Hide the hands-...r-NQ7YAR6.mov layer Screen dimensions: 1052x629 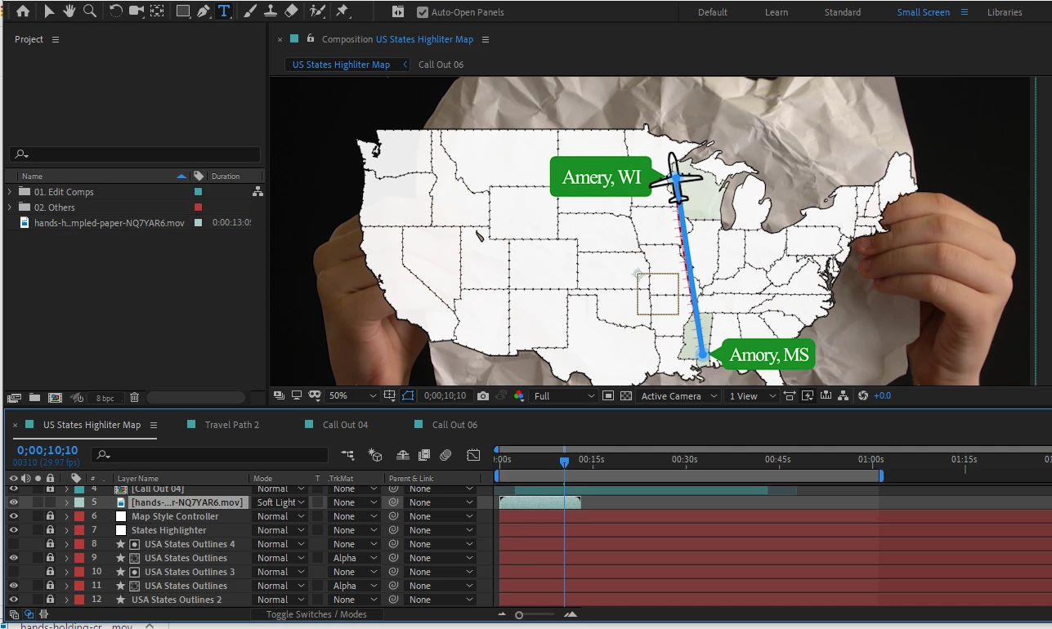click(x=13, y=502)
